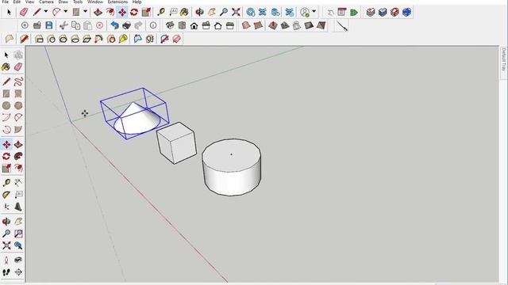
Task: Select the Orbit tool in top toolbar
Action: (x=199, y=13)
